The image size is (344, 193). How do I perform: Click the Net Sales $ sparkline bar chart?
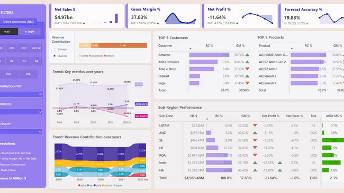105,18
